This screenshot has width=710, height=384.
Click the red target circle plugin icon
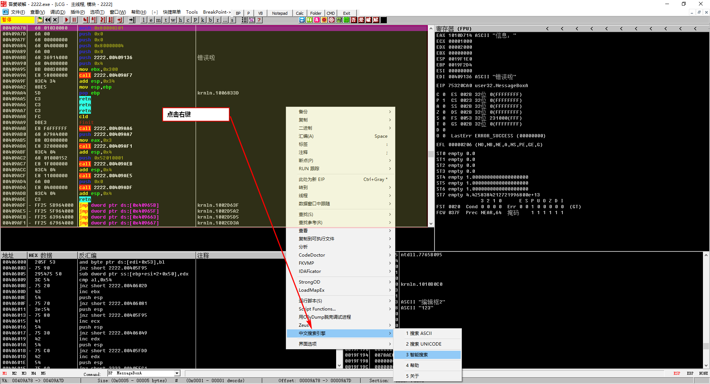pos(332,20)
